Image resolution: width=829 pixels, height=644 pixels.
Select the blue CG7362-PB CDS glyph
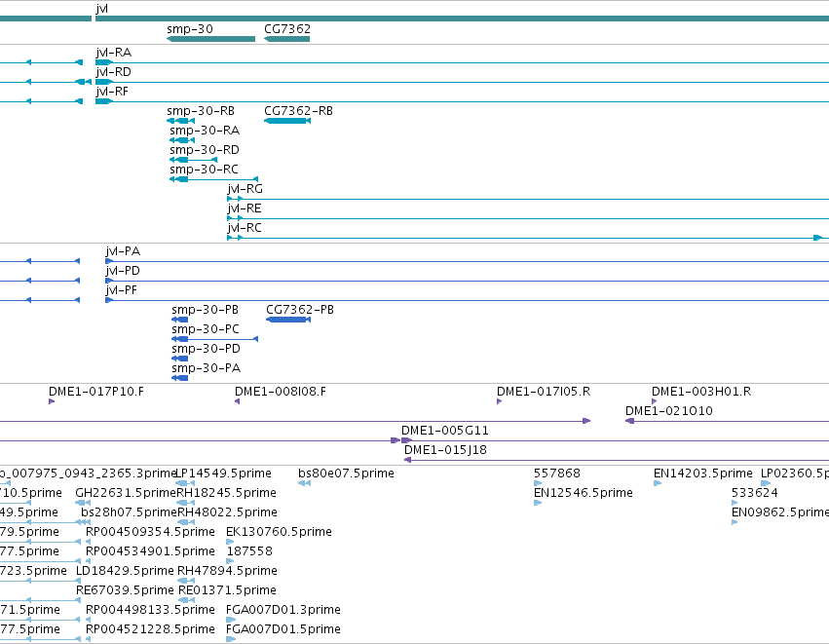point(288,320)
